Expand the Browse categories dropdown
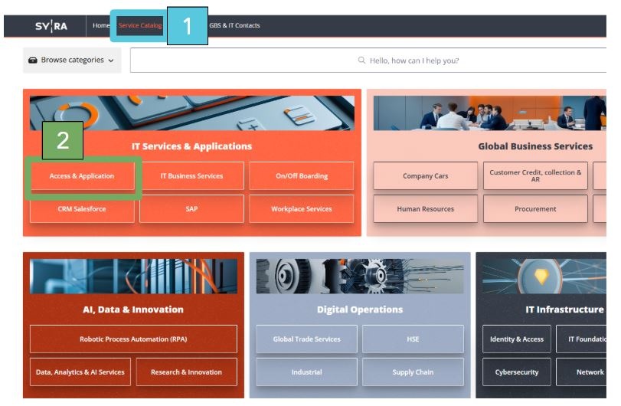 72,61
